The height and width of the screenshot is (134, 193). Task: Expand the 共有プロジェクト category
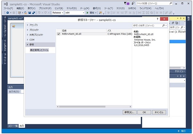click(x=28, y=35)
